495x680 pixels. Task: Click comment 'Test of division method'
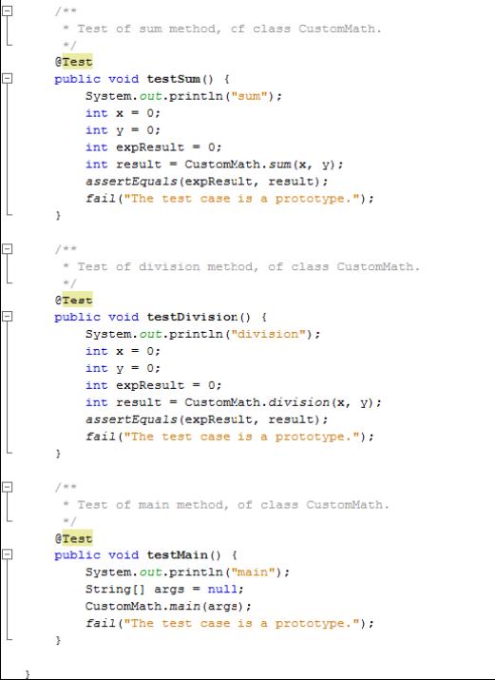click(x=241, y=266)
